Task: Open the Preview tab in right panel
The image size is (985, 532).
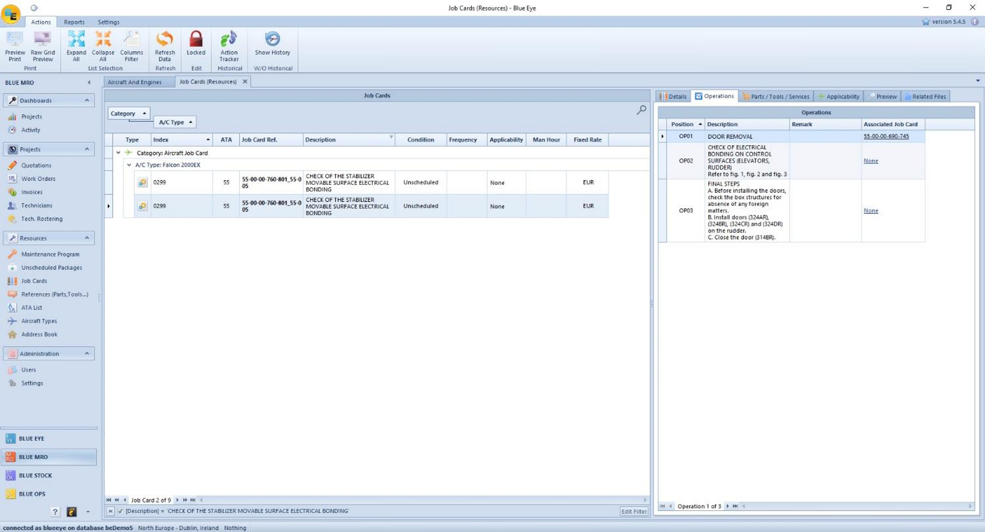Action: pos(883,96)
